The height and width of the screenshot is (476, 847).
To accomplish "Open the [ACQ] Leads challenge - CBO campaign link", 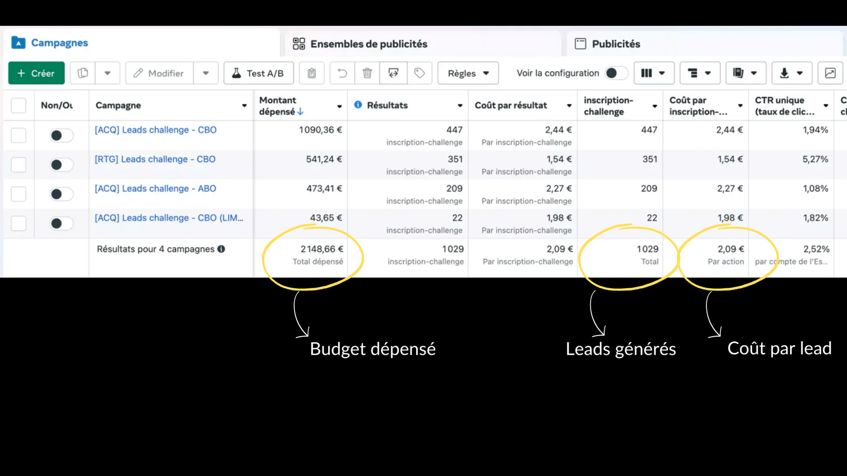I will tap(156, 130).
